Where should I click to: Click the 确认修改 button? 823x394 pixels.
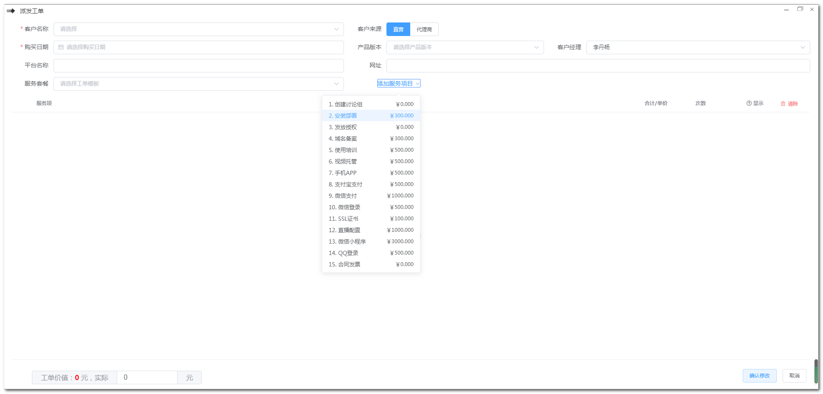[759, 376]
